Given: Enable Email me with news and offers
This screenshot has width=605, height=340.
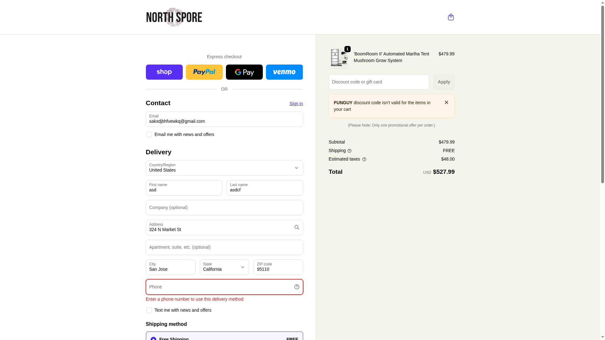Looking at the screenshot, I should pos(149,134).
